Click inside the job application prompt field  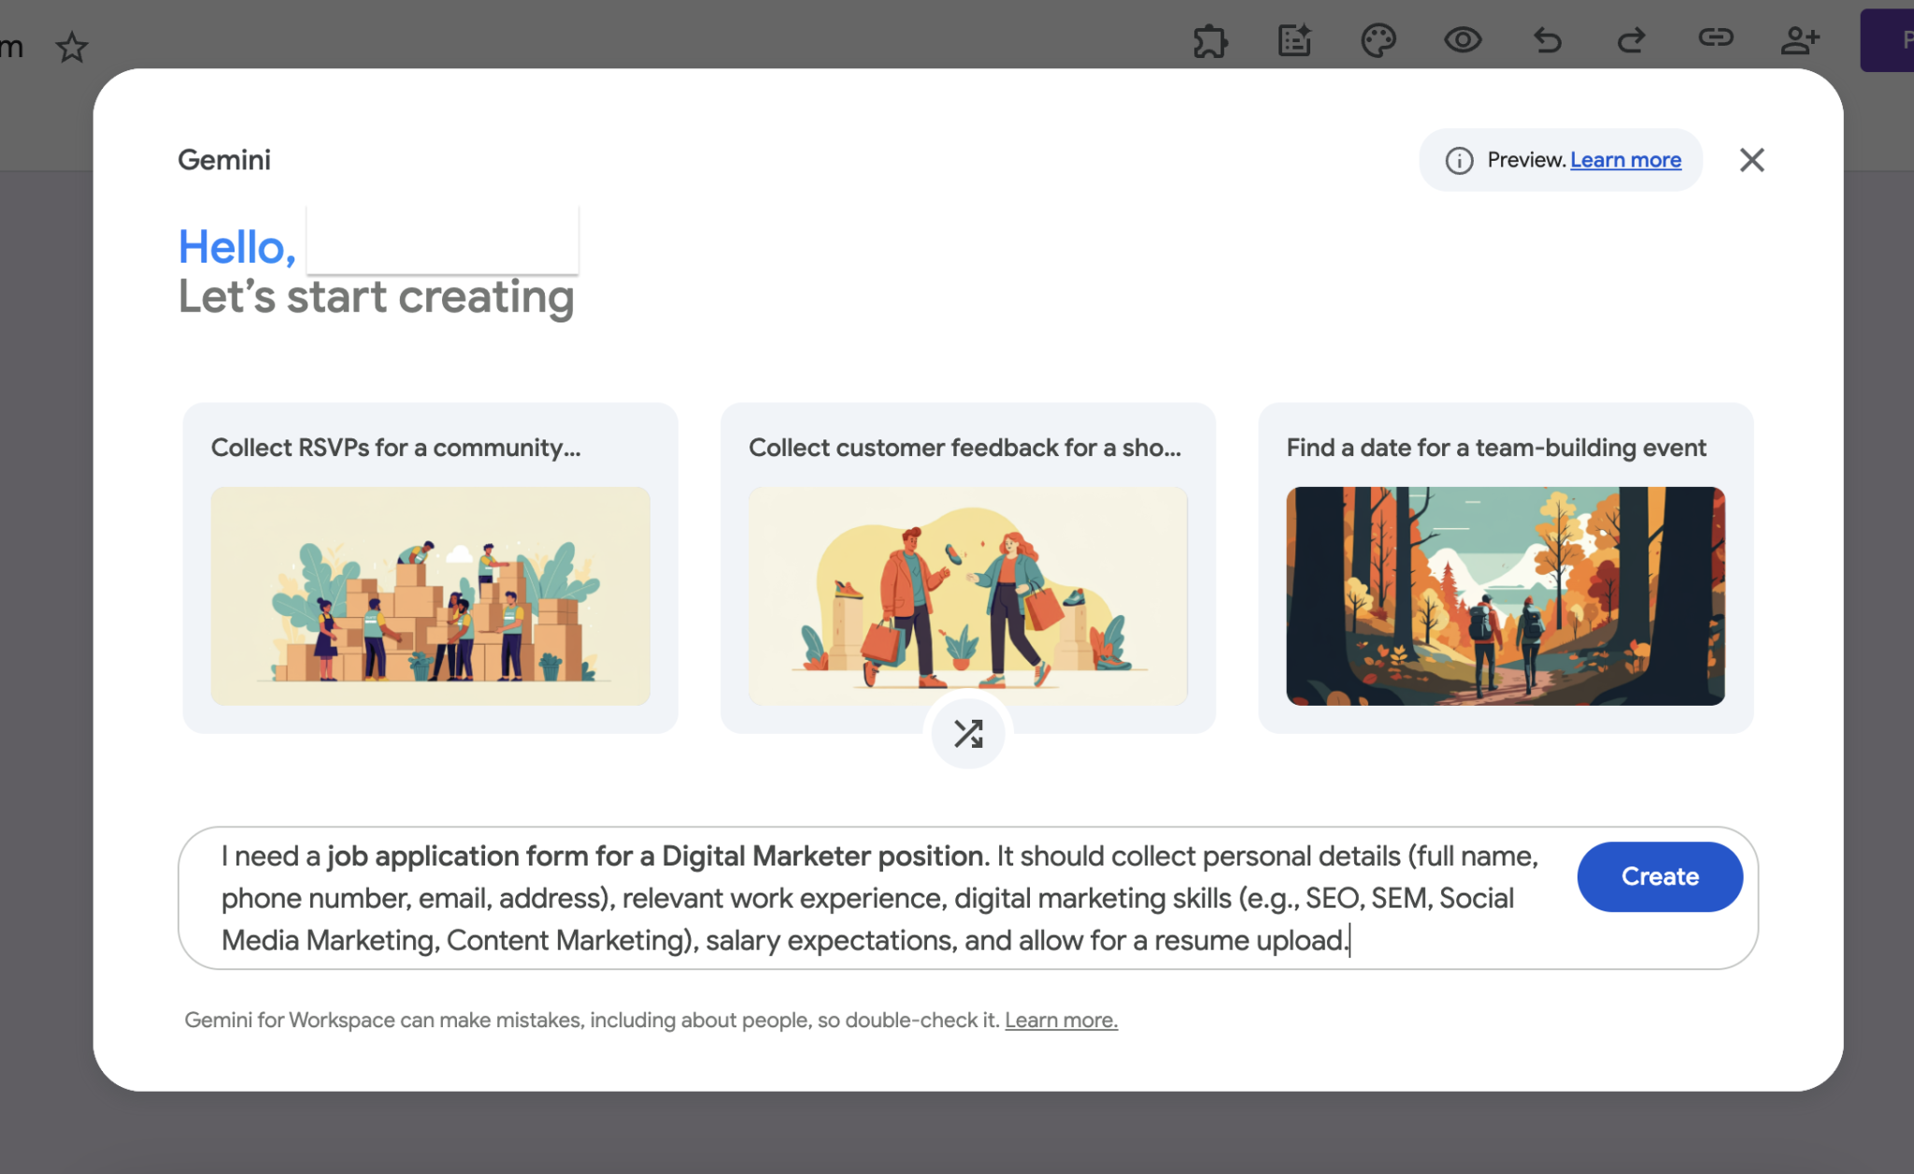point(878,897)
